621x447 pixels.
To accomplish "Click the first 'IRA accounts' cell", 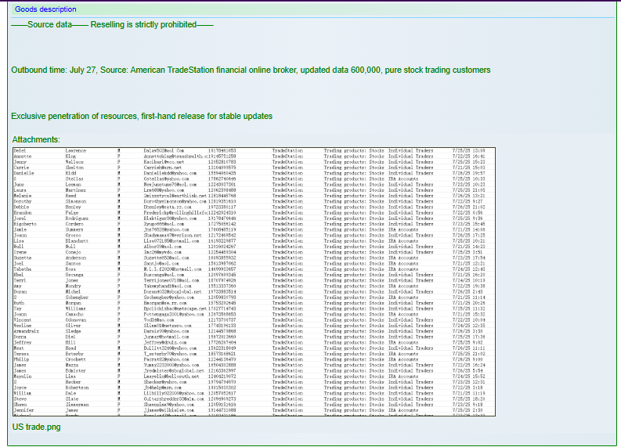I will [x=403, y=178].
